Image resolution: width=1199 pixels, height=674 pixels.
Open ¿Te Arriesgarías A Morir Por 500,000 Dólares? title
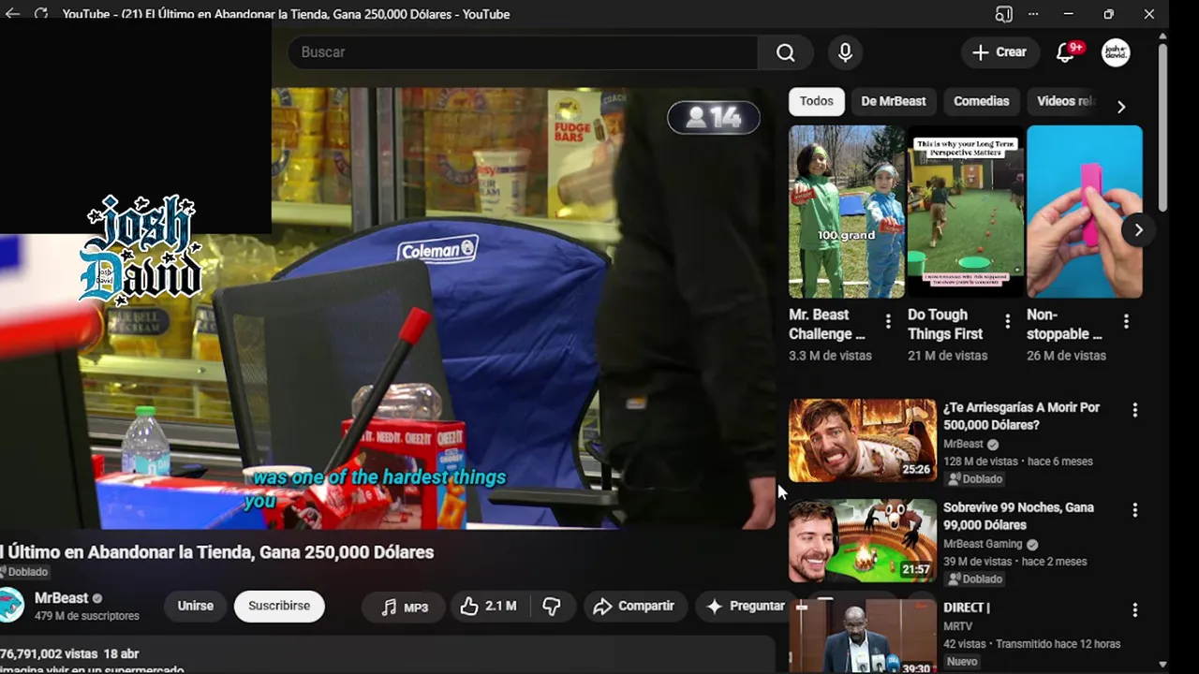(1021, 416)
